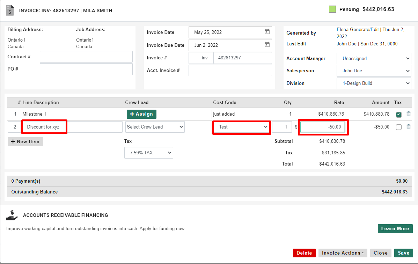418x264 pixels.
Task: Open calendar picker for Invoice Due Date
Action: pos(267,45)
